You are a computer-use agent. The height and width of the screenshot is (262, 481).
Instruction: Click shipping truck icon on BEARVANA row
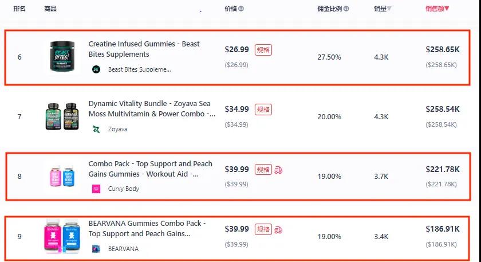pos(278,230)
